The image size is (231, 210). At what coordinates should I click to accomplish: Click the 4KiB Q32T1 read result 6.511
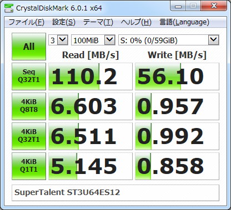click(x=91, y=136)
